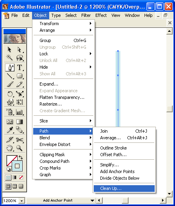
Task: Open the zoom level dropdown arrow
Action: pyautogui.click(x=21, y=201)
